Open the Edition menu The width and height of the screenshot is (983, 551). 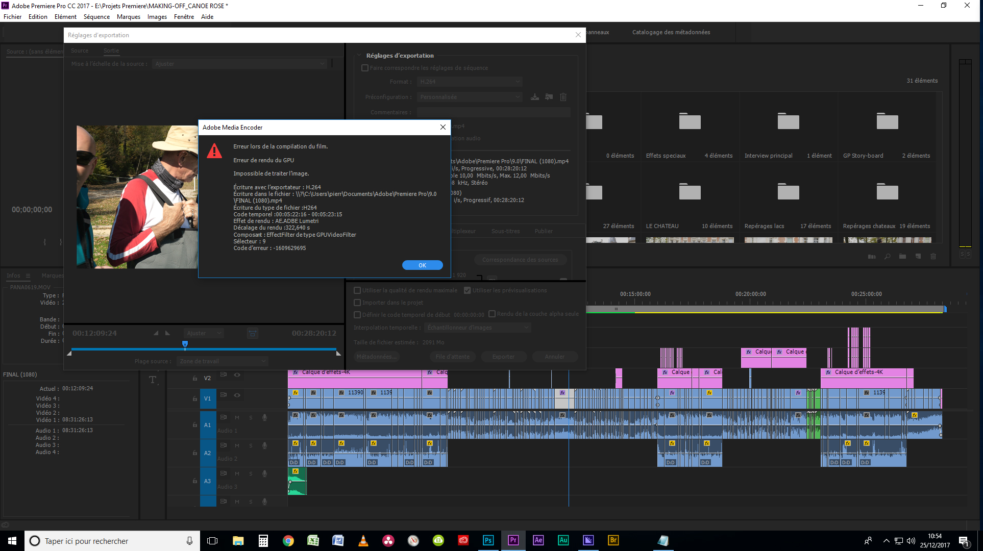coord(38,17)
